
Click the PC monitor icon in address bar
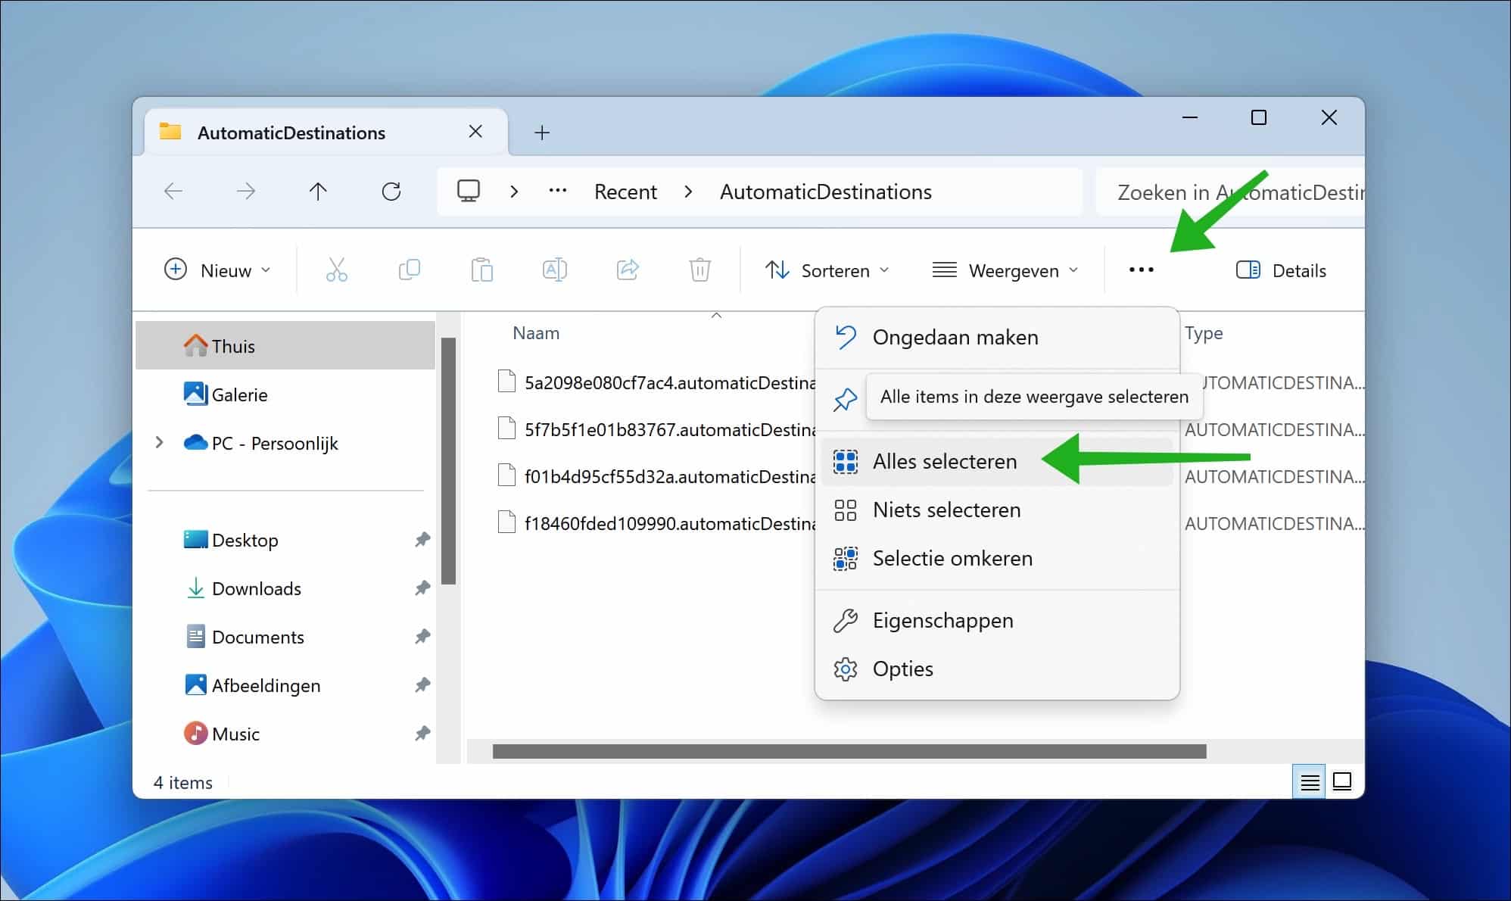click(469, 192)
